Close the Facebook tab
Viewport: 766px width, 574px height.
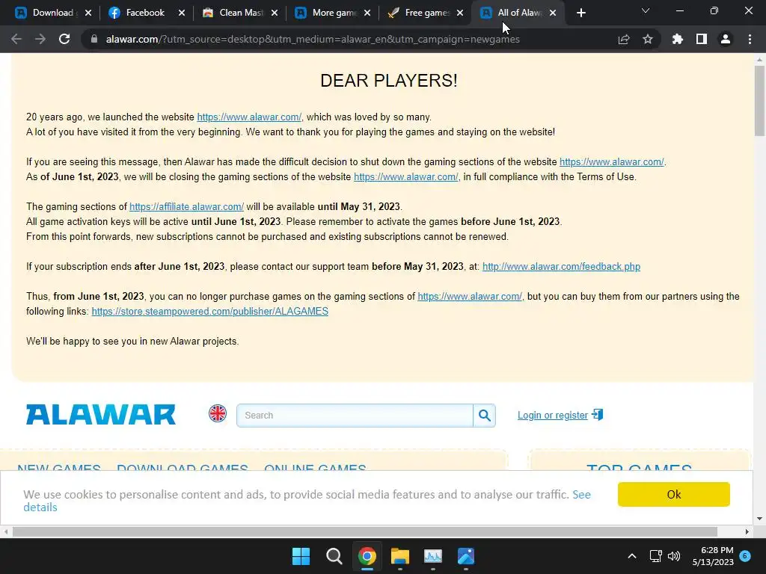[x=182, y=13]
